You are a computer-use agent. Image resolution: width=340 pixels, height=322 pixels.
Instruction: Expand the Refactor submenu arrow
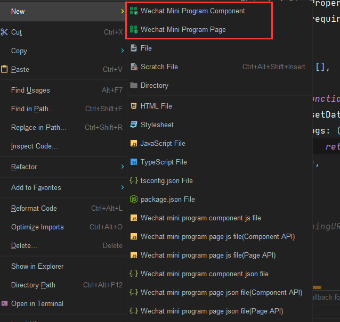click(x=123, y=167)
